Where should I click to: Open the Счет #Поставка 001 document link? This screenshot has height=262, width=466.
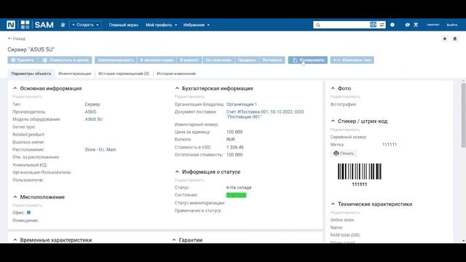pyautogui.click(x=265, y=114)
